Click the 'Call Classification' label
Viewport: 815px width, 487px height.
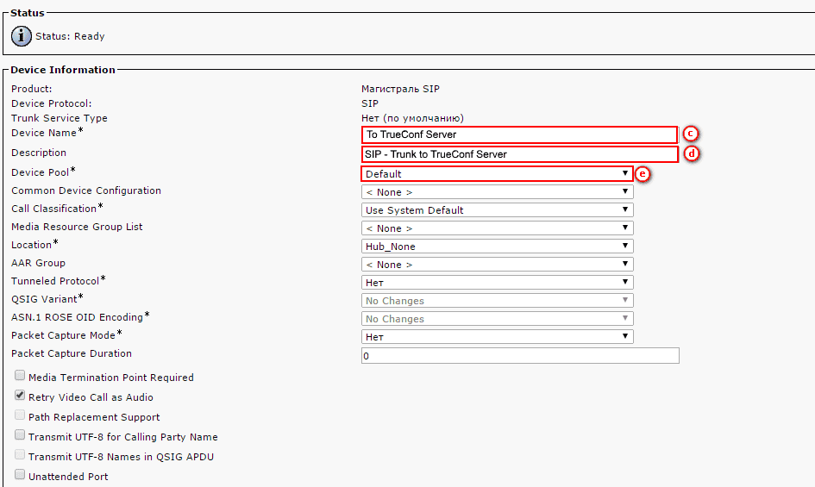click(x=54, y=209)
